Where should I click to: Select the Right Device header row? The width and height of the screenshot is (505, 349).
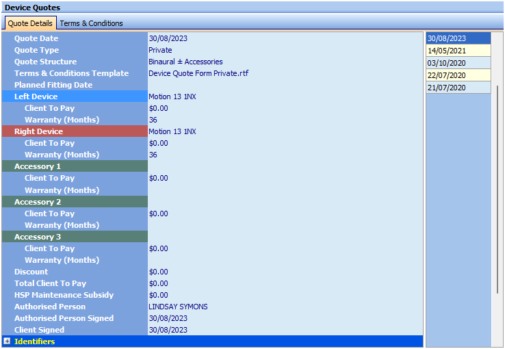(x=75, y=131)
